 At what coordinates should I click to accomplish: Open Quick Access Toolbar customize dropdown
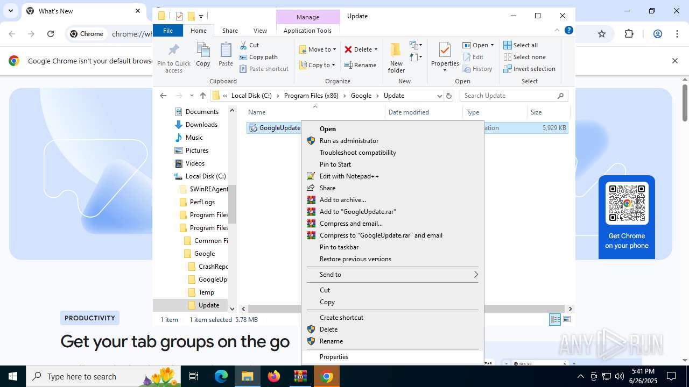click(201, 16)
